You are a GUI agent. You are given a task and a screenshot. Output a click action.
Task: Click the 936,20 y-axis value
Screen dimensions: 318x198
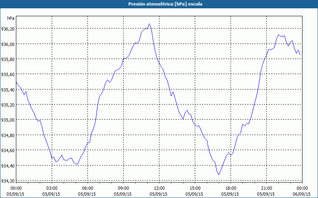pyautogui.click(x=7, y=29)
